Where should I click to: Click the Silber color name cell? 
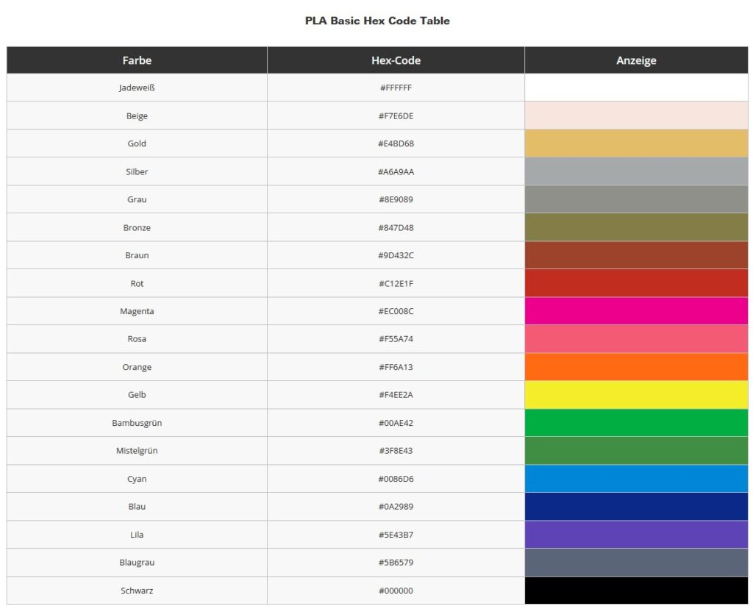[x=137, y=171]
